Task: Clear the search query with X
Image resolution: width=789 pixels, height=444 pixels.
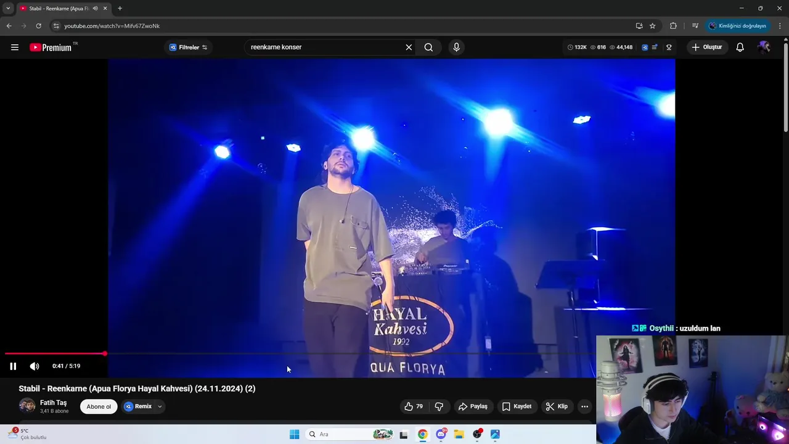Action: pyautogui.click(x=409, y=47)
